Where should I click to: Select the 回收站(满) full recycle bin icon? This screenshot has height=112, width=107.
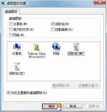coord(76,47)
